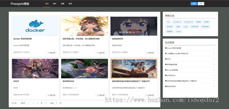Open the 资源 navigation tab
This screenshot has width=229, height=109.
point(63,4)
